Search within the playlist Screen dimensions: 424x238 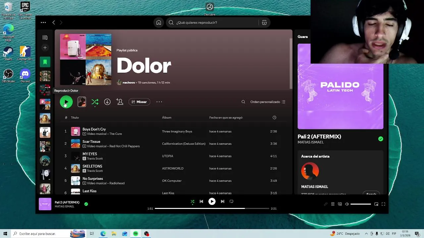243,102
